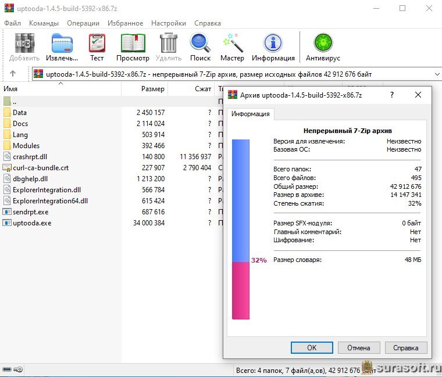Click the 32% compression ratio bar
The height and width of the screenshot is (377, 442).
coord(240,229)
